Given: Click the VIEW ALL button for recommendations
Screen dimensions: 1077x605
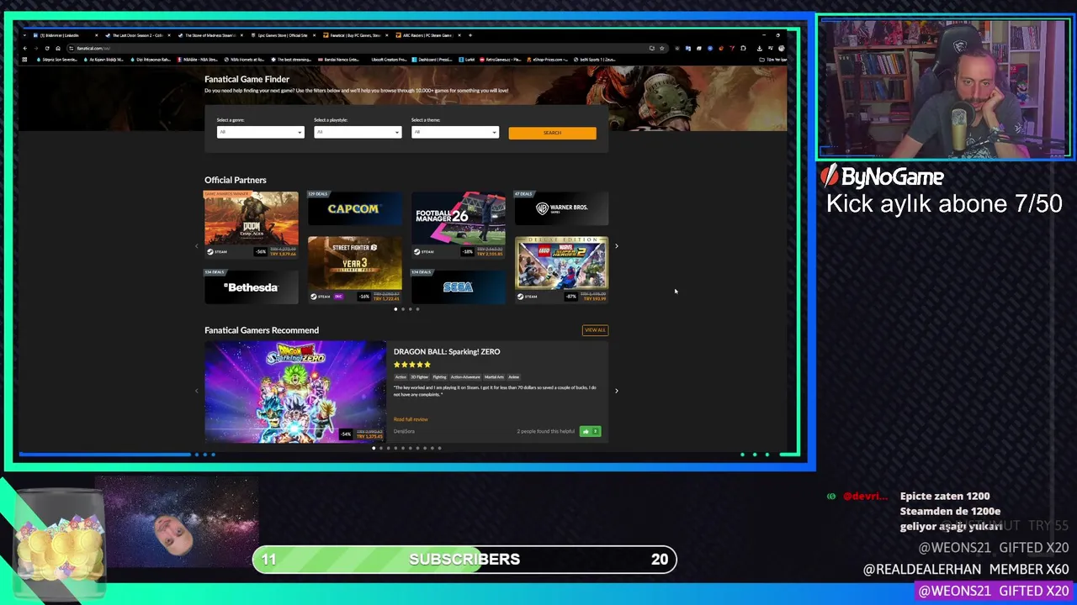Looking at the screenshot, I should 595,330.
